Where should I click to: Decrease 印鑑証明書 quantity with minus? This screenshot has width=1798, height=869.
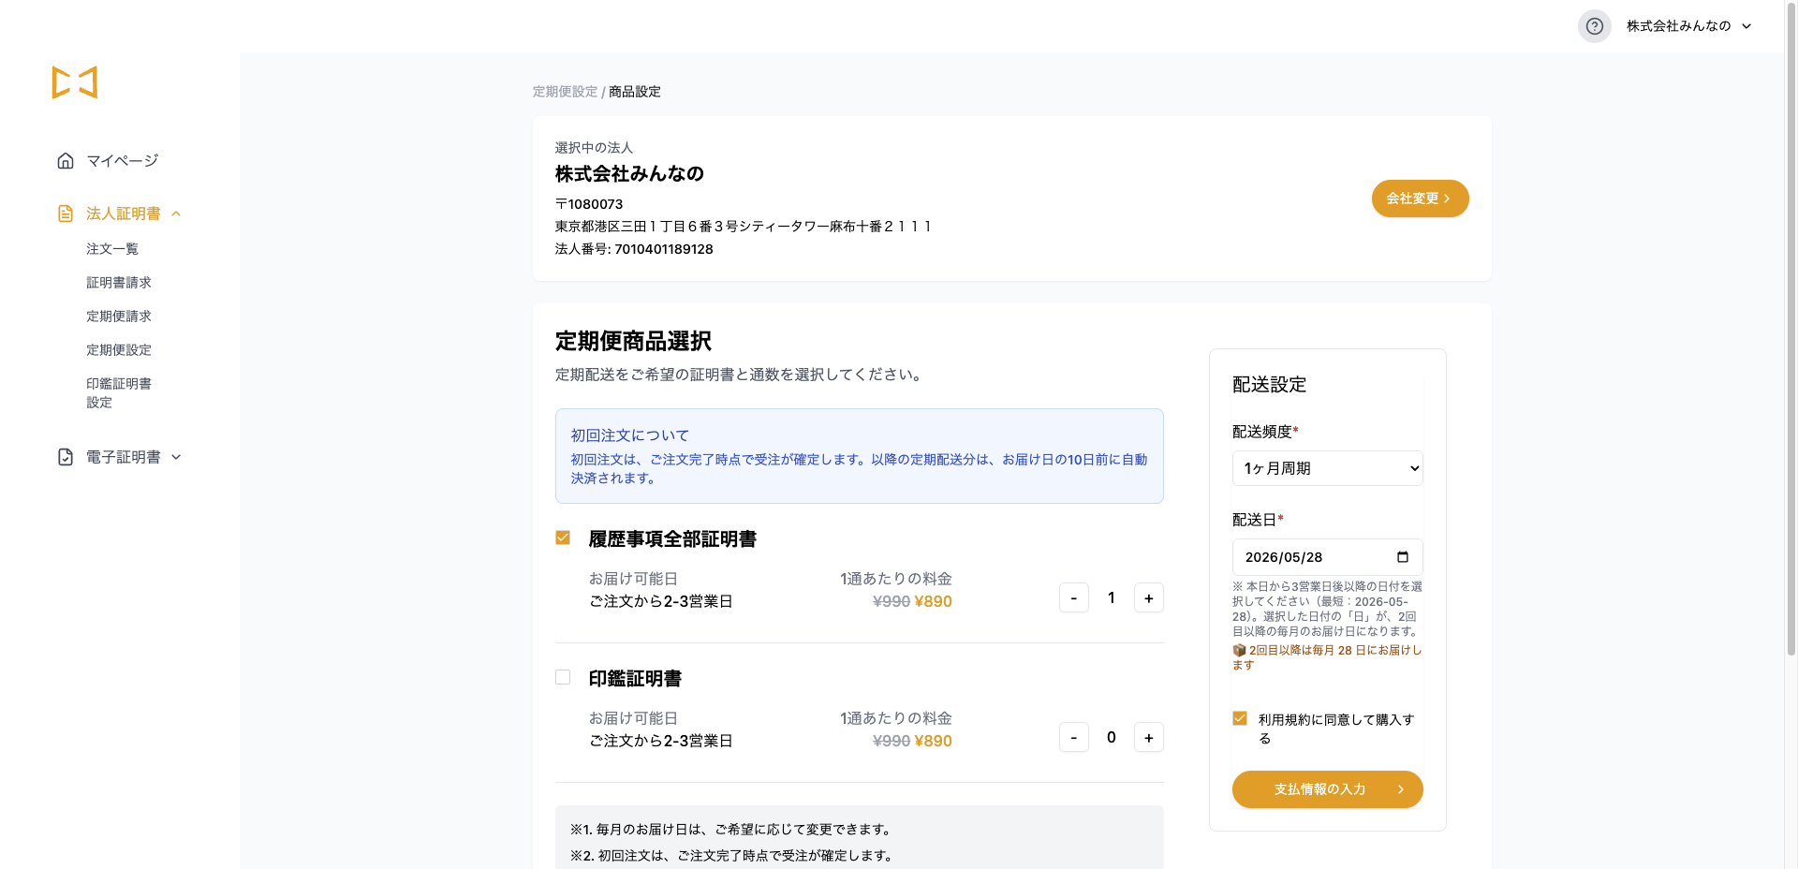pyautogui.click(x=1074, y=737)
